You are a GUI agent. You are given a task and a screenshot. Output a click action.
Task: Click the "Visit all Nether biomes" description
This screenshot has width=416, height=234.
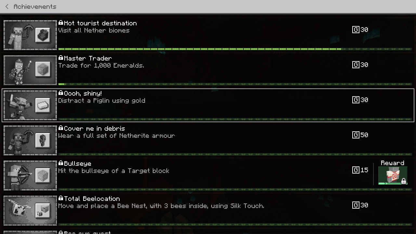coord(94,30)
